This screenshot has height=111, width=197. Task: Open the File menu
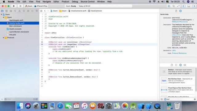point(18,2)
